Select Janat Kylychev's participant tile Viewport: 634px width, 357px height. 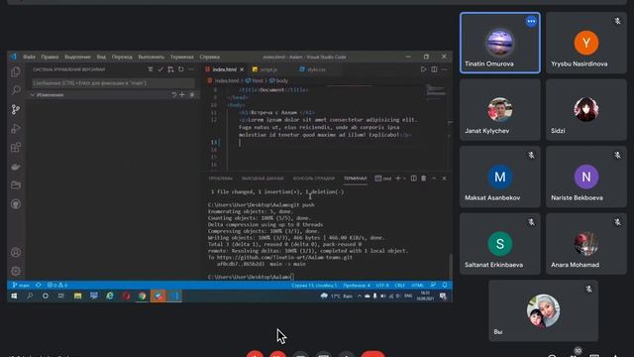point(499,110)
